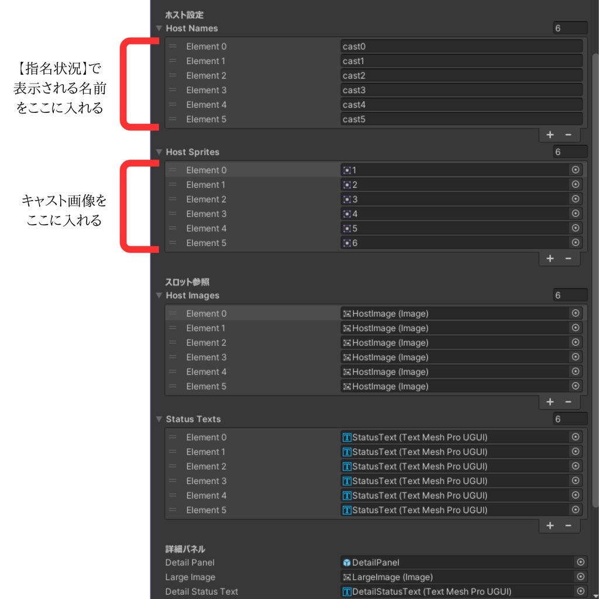Collapse the Status Texts foldout arrow

(159, 419)
